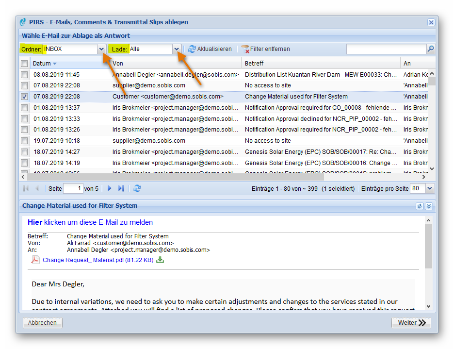Select all emails with the header checkbox
The image size is (454, 349).
click(24, 63)
